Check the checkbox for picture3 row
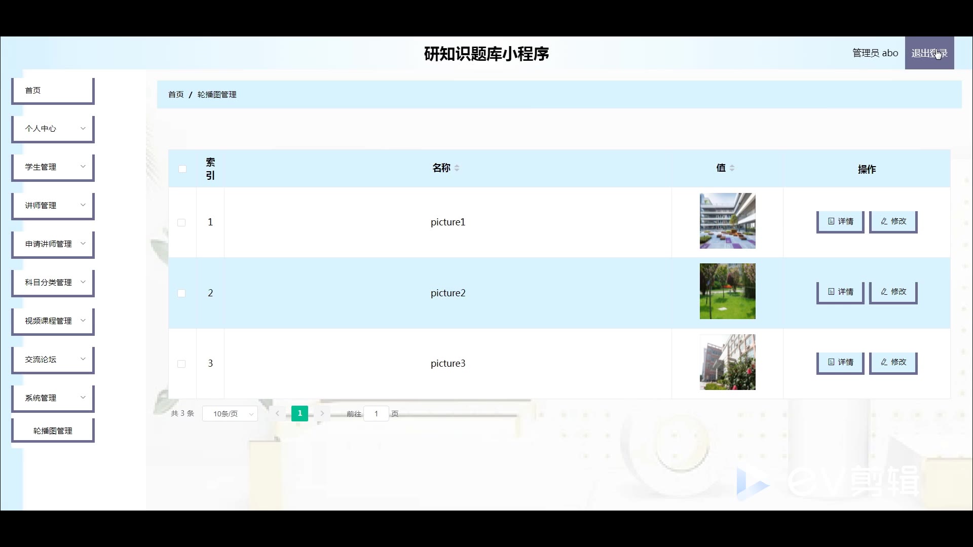This screenshot has width=973, height=547. [181, 364]
